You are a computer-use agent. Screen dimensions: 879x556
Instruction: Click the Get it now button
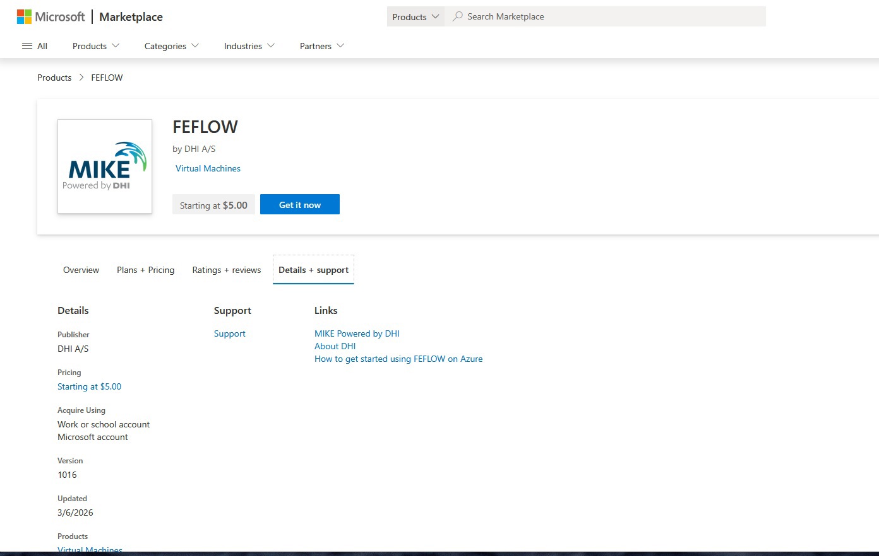(300, 204)
